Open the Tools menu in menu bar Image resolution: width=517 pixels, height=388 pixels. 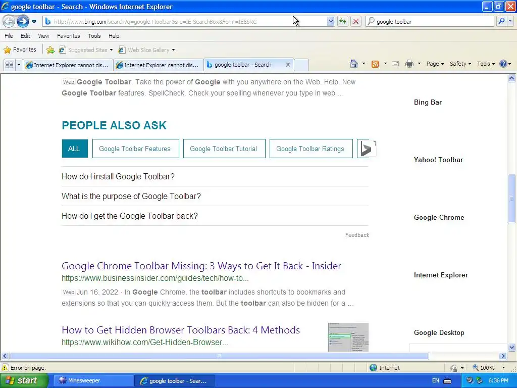pos(94,36)
